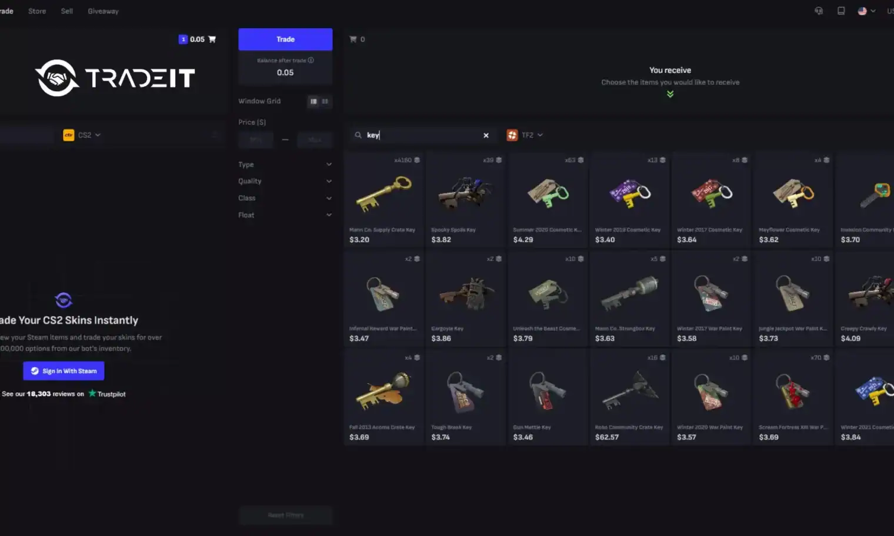
Task: Click the blue Trade button
Action: tap(285, 39)
